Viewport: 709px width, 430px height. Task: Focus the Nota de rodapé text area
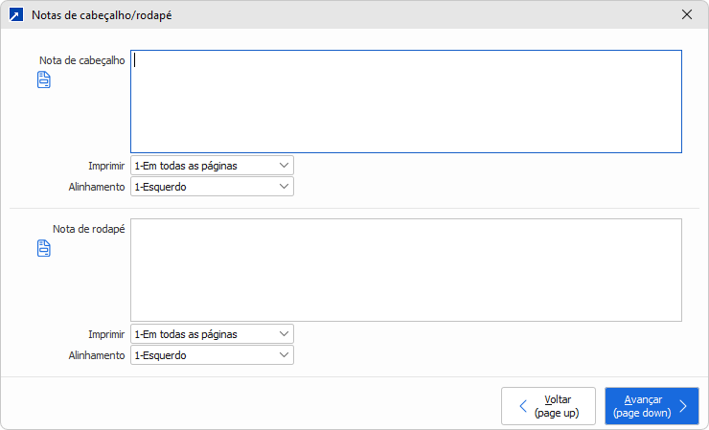(x=405, y=270)
